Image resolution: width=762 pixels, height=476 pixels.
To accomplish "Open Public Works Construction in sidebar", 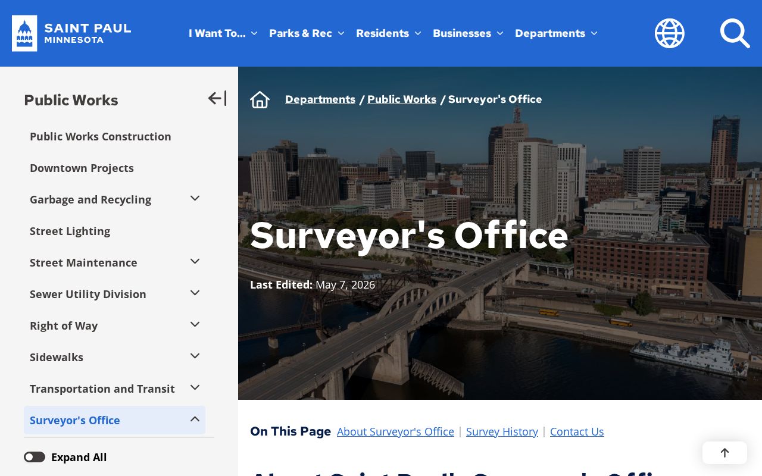I will (101, 136).
